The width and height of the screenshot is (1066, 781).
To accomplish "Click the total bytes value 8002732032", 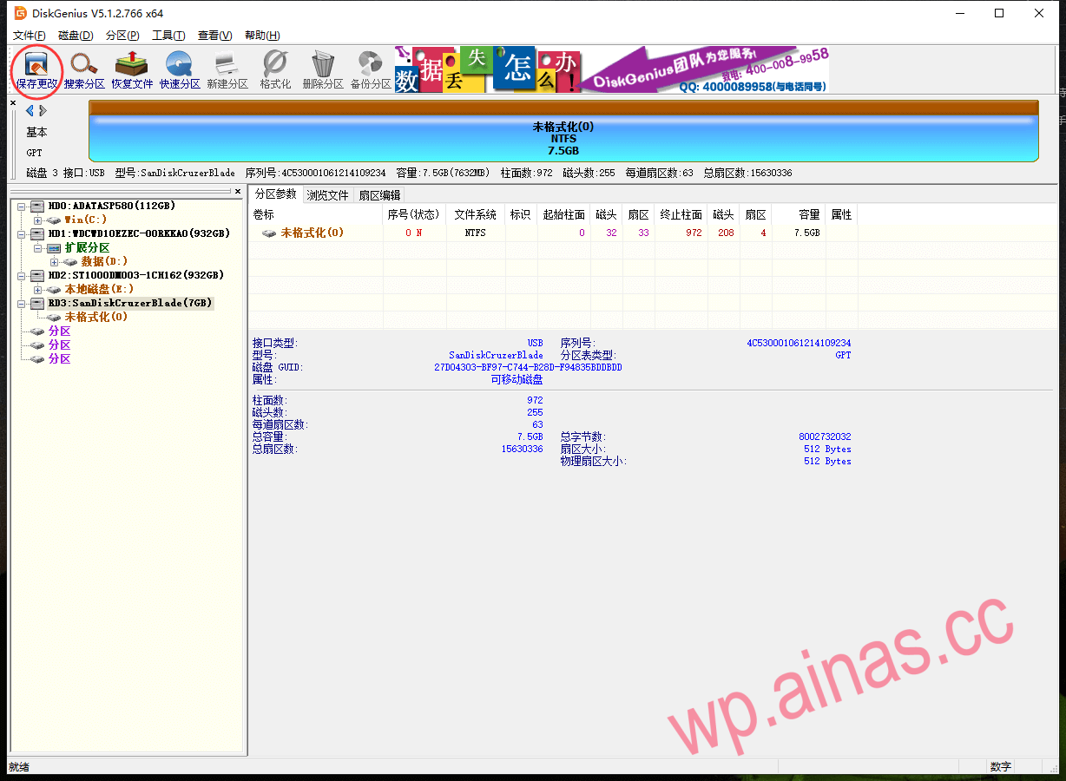I will point(825,436).
